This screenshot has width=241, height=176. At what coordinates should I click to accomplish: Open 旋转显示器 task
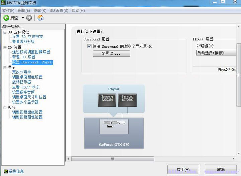(x=22, y=82)
